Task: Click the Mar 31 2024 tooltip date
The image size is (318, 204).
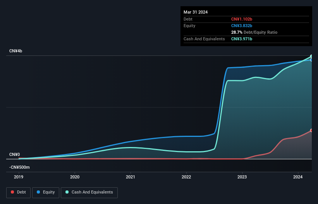Action: click(196, 12)
